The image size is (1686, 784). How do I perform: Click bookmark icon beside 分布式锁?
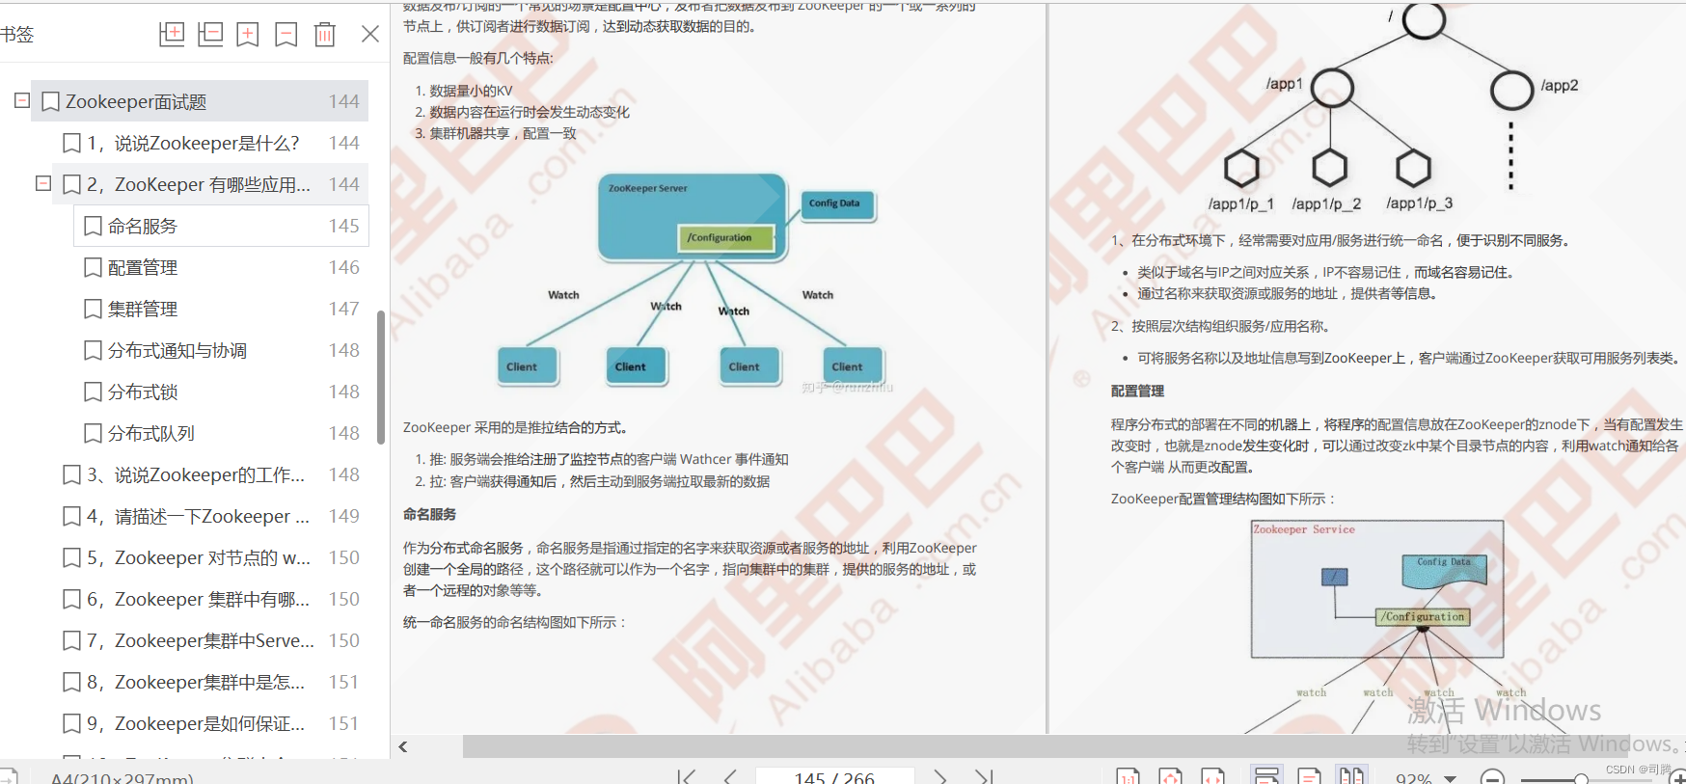click(x=93, y=392)
